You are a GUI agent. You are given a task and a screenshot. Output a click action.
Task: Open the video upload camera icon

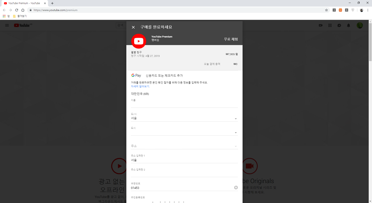click(321, 25)
